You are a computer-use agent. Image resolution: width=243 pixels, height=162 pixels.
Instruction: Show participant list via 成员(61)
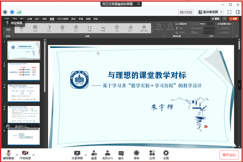[107, 155]
